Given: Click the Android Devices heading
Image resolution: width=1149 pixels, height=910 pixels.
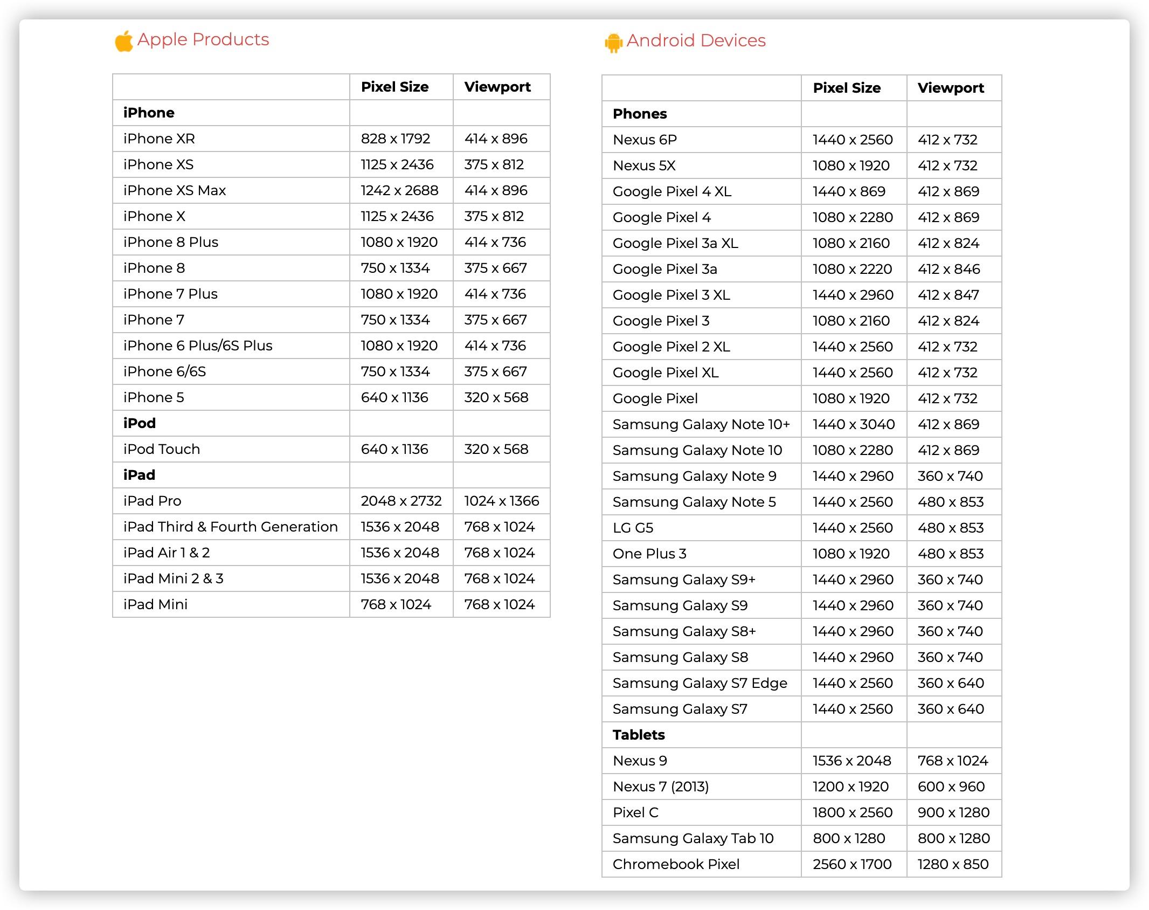Looking at the screenshot, I should point(696,40).
